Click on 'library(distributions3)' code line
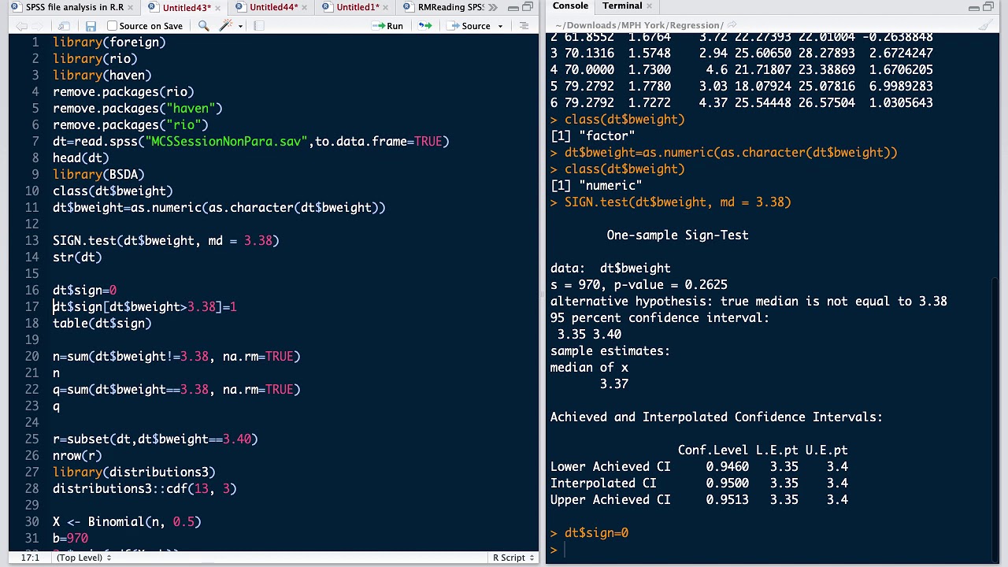The width and height of the screenshot is (1008, 567). point(134,472)
